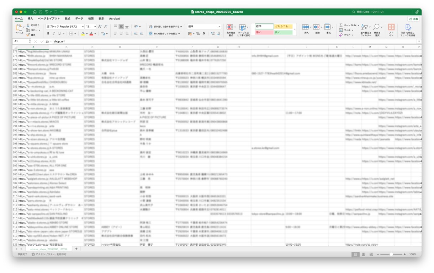The image size is (434, 273).
Task: Open the Page Layout (ページ レイアウト) tab
Action: [49, 18]
